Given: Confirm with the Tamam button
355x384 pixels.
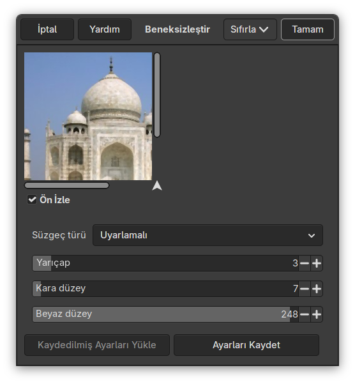Looking at the screenshot, I should click(x=308, y=29).
